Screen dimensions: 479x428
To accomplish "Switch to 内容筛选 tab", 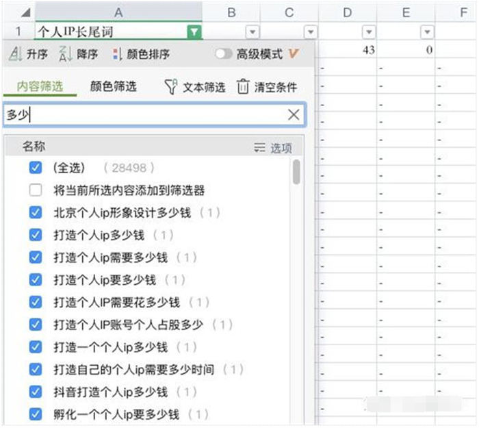I will [x=40, y=86].
